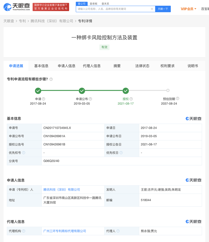Click help icon beside 预估到期 step
This screenshot has width=209, height=242.
[x=178, y=98]
